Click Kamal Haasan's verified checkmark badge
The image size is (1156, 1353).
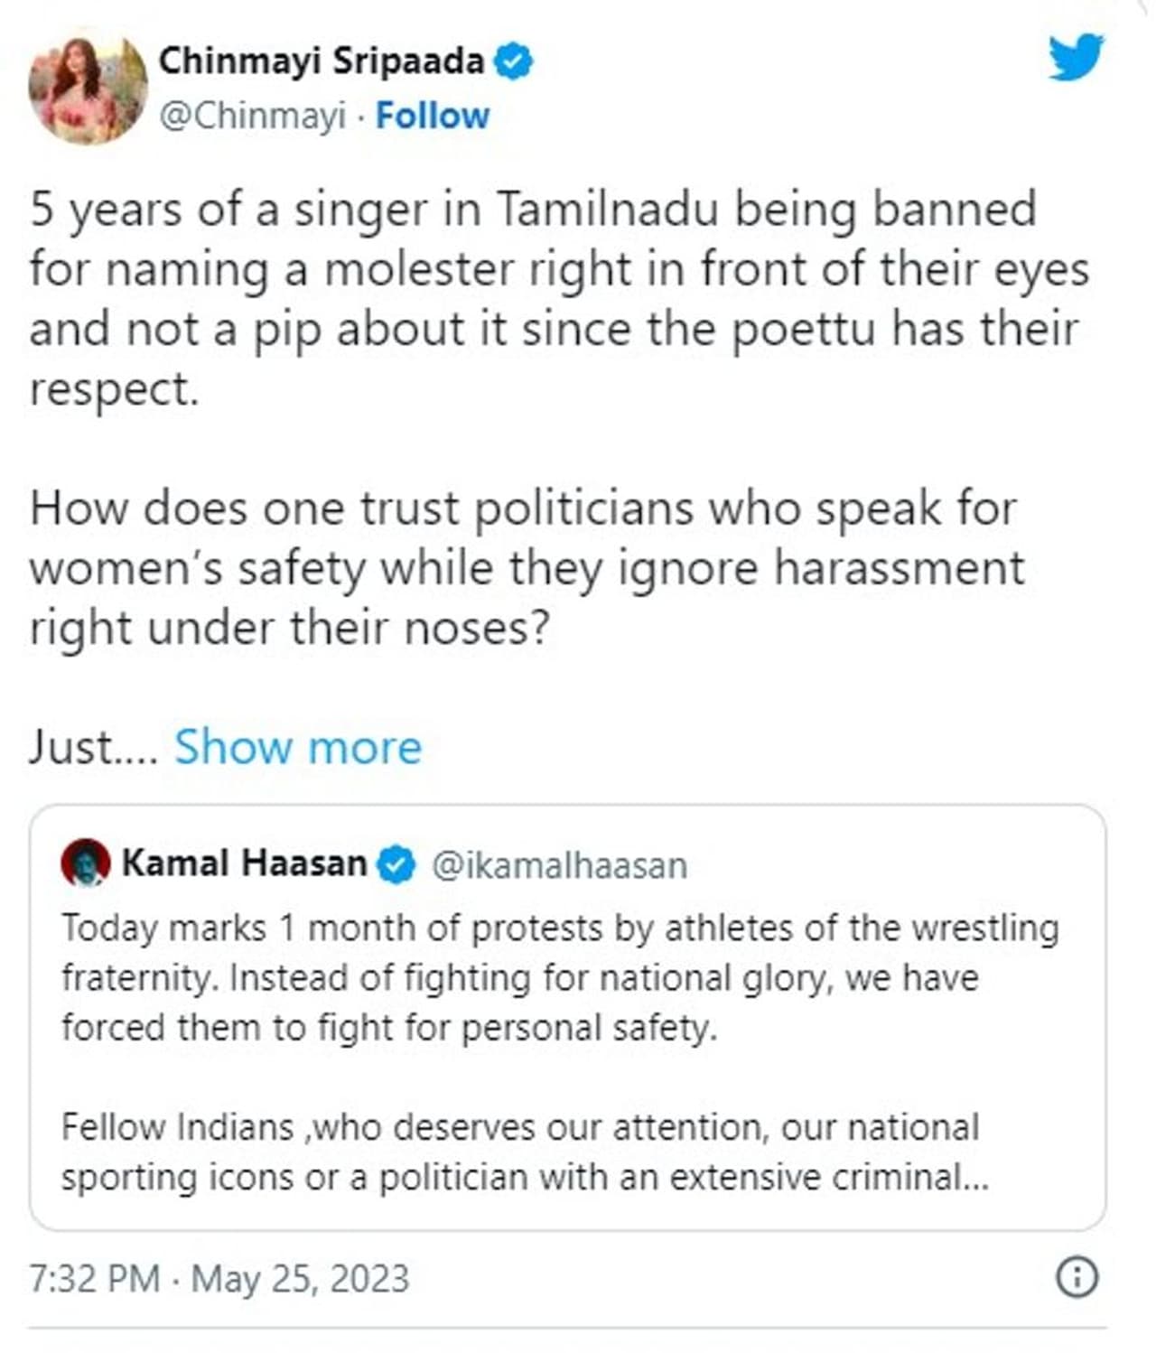pyautogui.click(x=396, y=864)
